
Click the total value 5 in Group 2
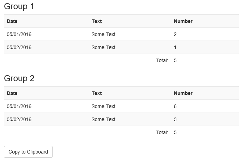[x=175, y=132]
